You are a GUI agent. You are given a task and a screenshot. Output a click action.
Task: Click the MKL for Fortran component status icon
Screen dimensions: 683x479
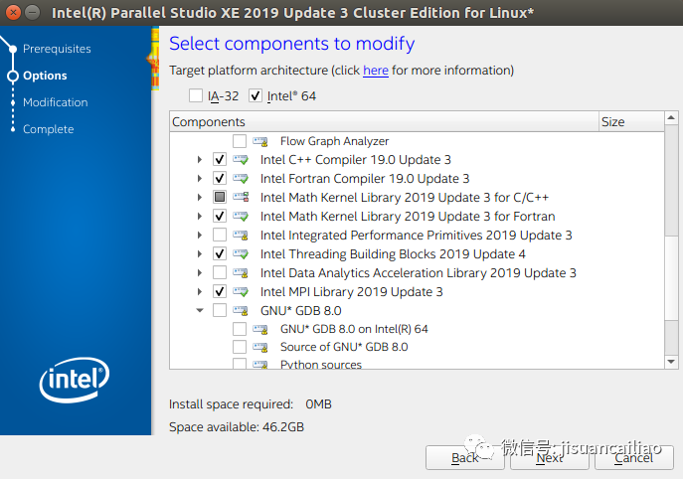241,217
